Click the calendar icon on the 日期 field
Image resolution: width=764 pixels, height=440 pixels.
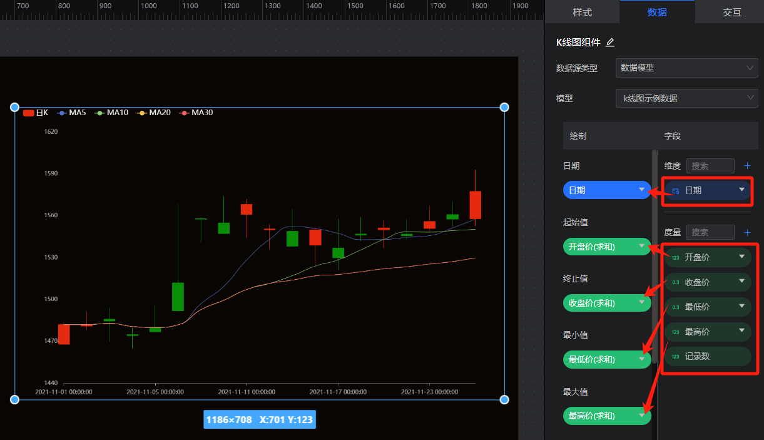click(x=676, y=190)
